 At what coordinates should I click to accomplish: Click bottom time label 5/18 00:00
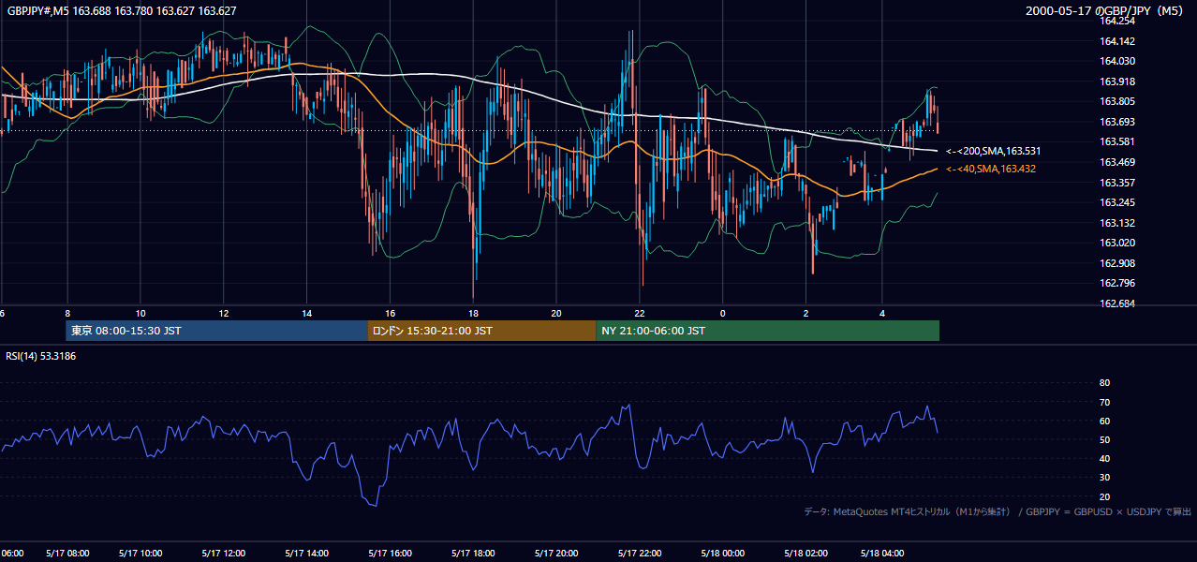point(722,554)
